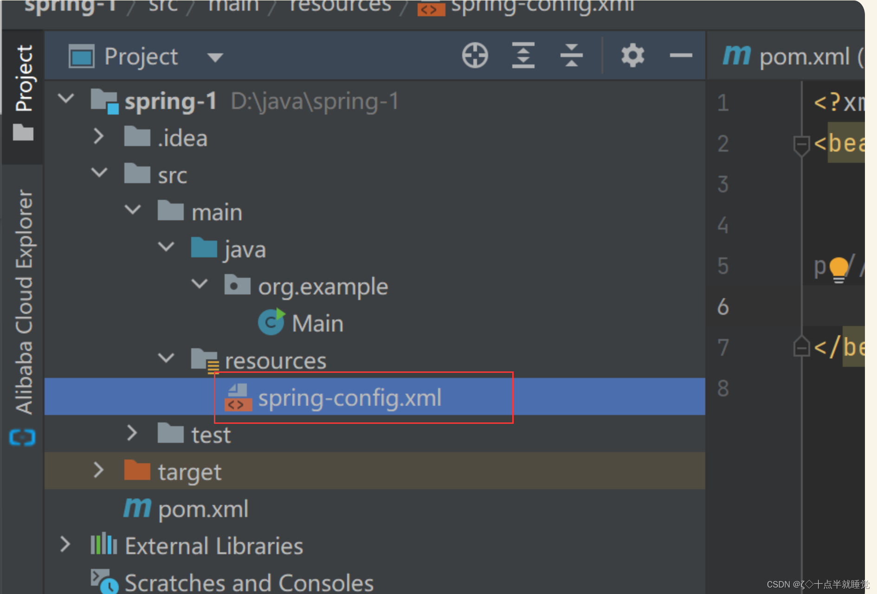The height and width of the screenshot is (594, 877).
Task: Click the Maven pom.xml tree icon
Action: (137, 508)
